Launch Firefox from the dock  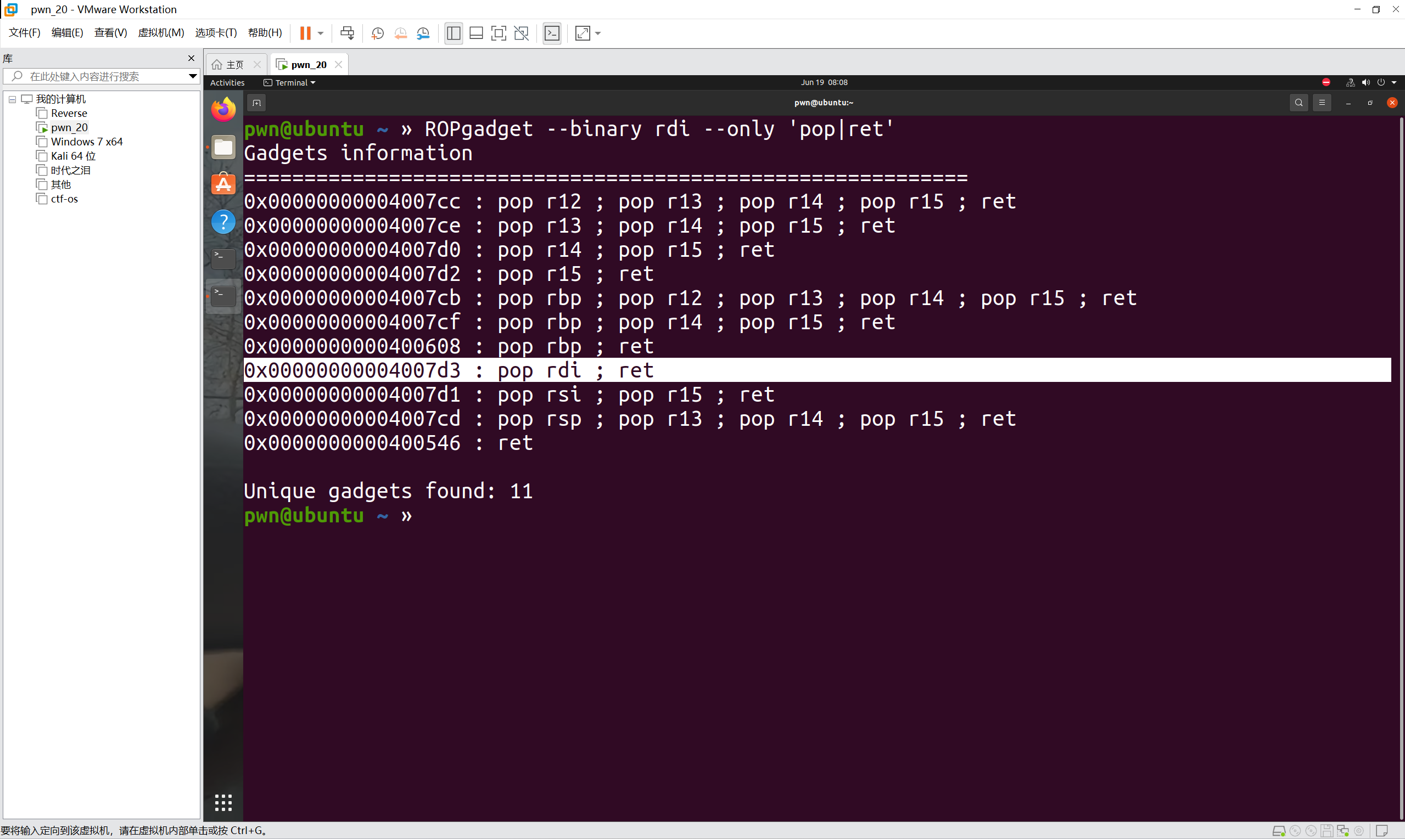[223, 109]
